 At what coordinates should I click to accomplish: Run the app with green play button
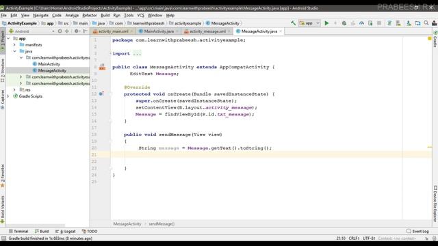pos(326,23)
